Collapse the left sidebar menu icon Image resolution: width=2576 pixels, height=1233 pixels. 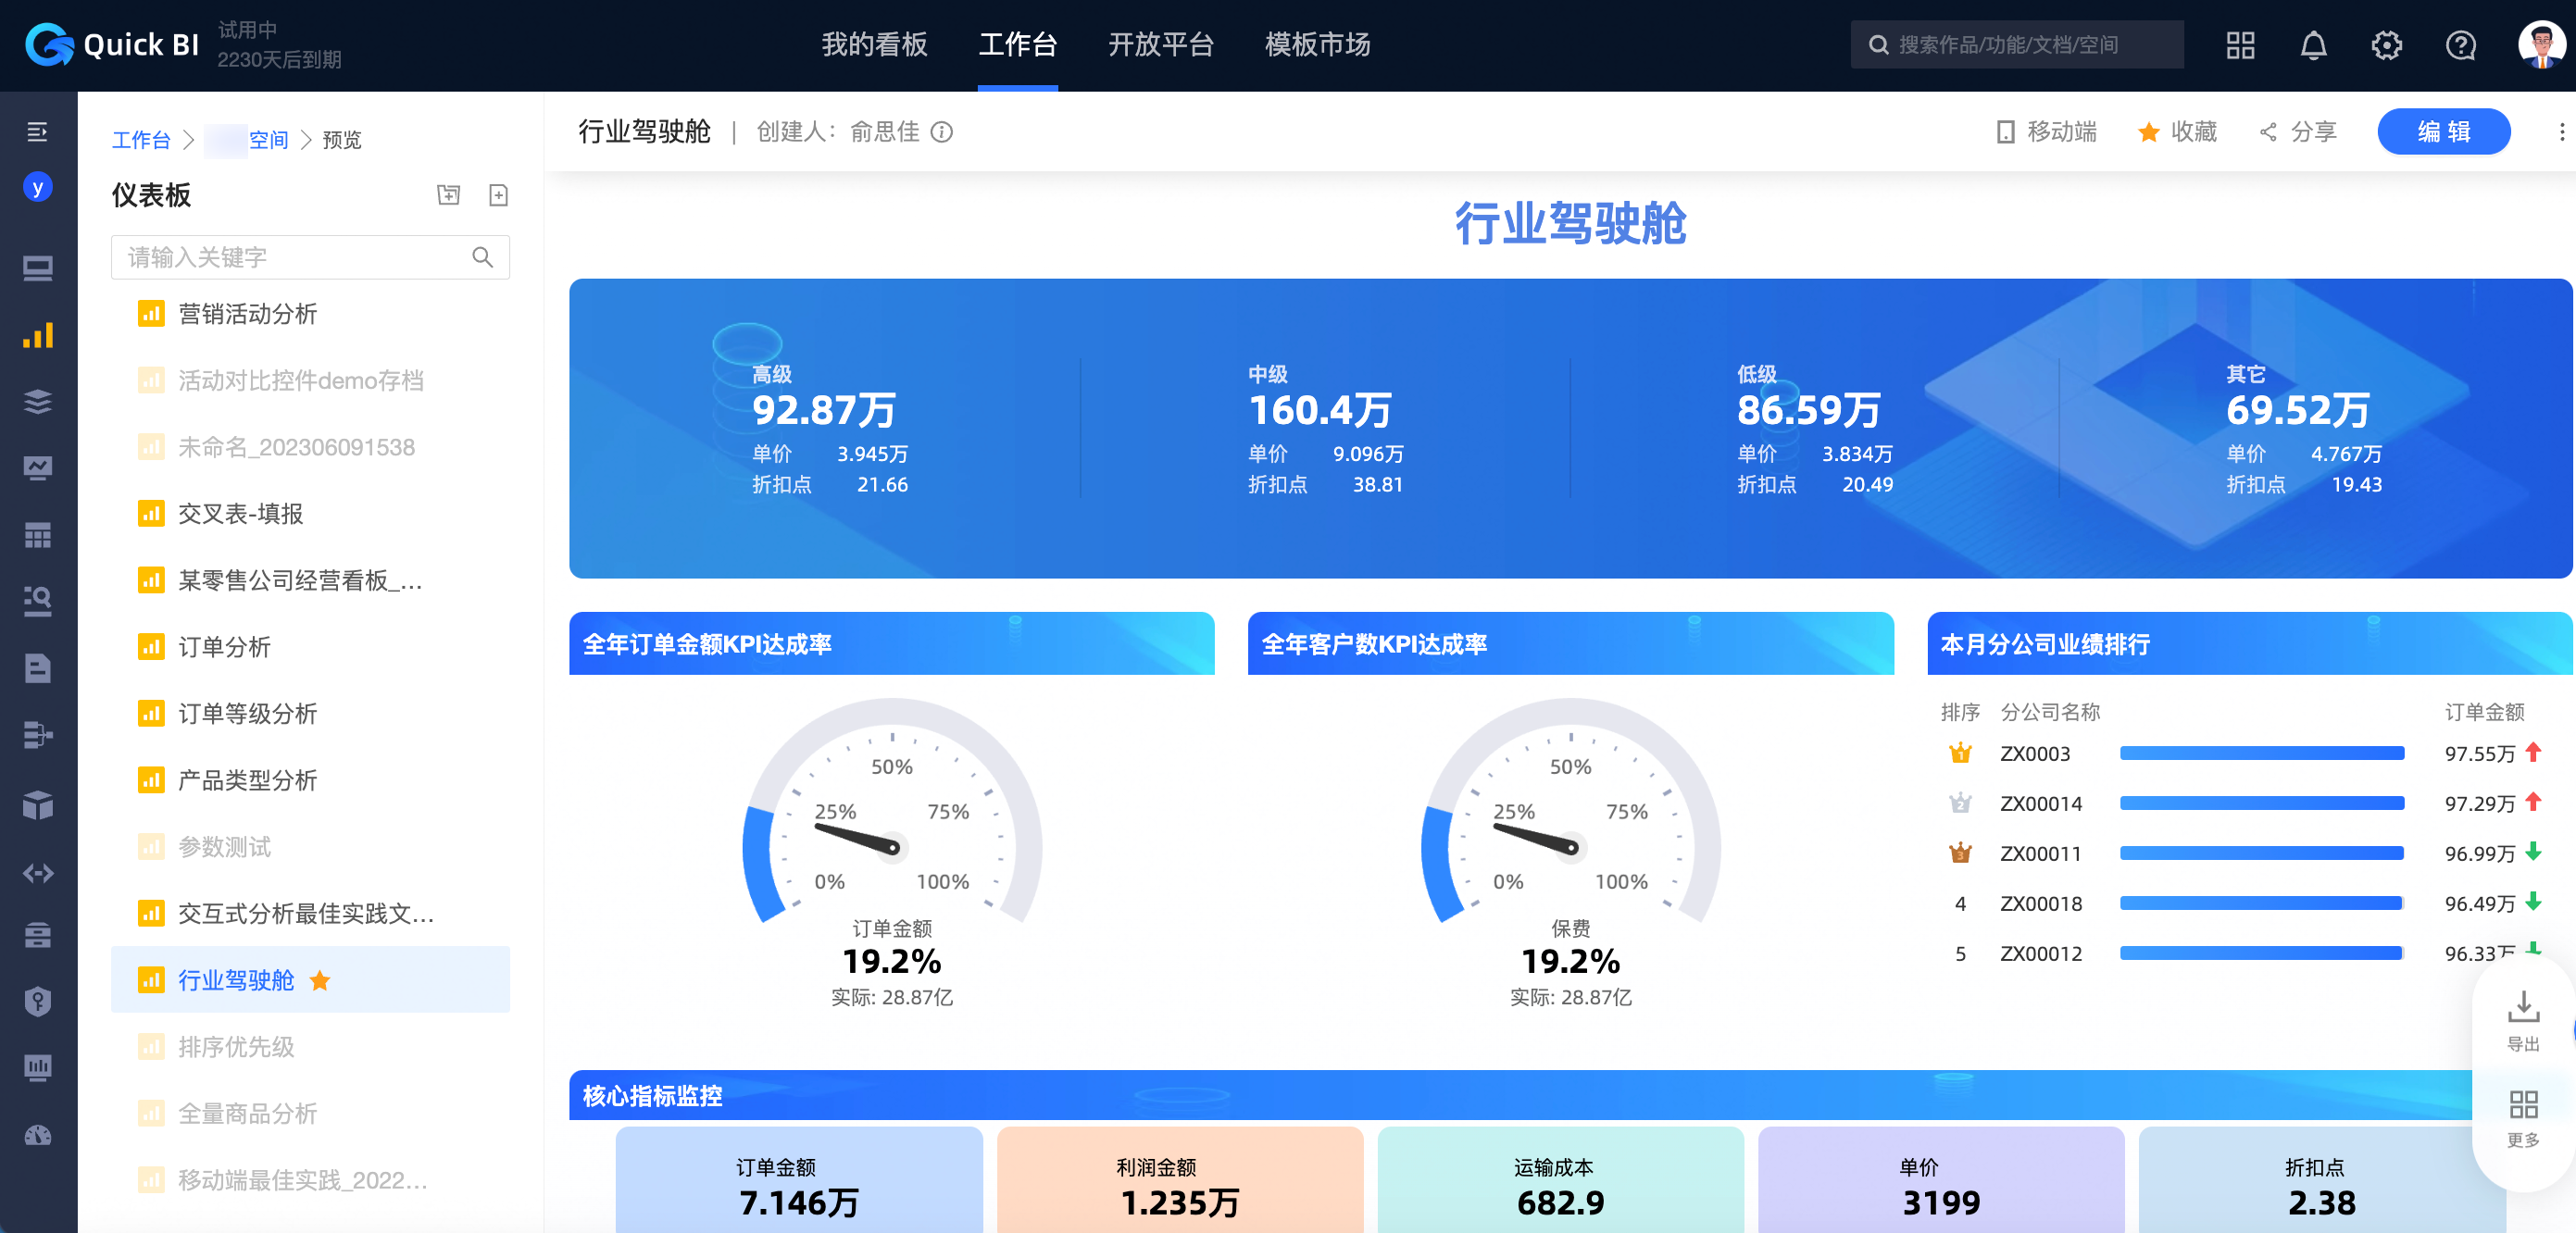click(37, 131)
